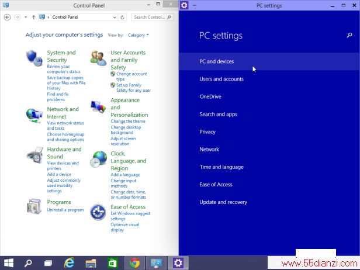Select Update and recovery
Image resolution: width=360 pixels, height=270 pixels.
269,202
